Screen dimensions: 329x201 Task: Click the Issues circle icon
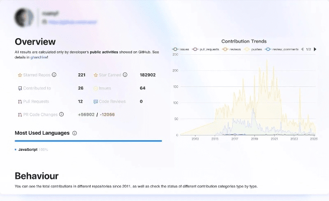[x=96, y=88]
